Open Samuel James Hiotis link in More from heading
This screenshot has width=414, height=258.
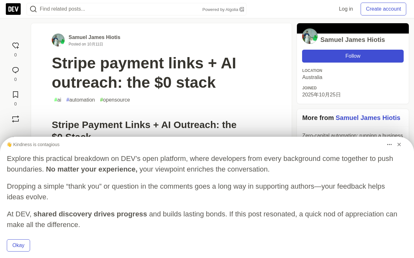[368, 118]
